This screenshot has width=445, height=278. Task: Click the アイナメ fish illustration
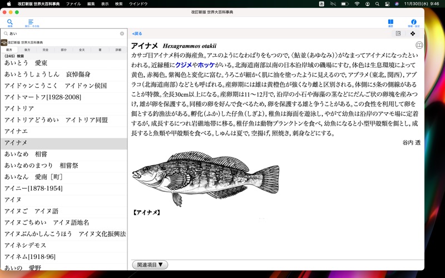click(x=206, y=178)
